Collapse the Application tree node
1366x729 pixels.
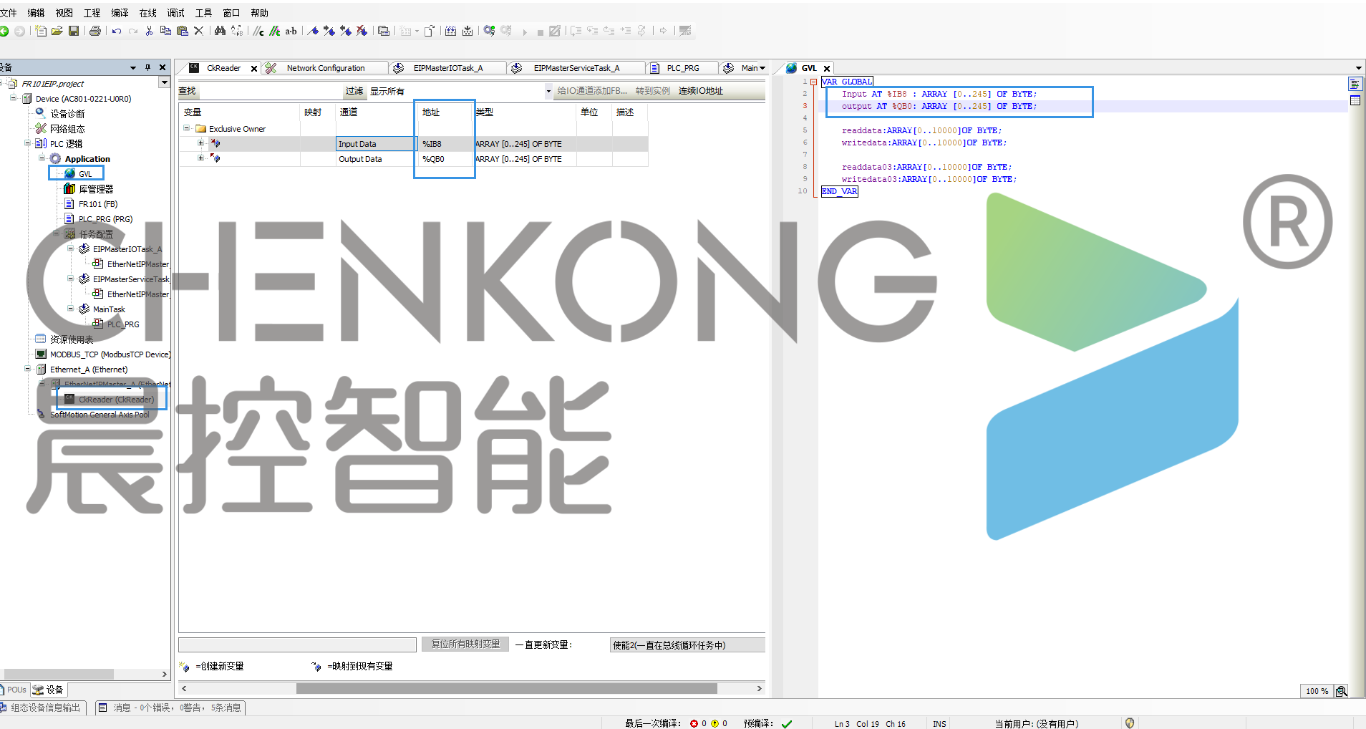42,158
